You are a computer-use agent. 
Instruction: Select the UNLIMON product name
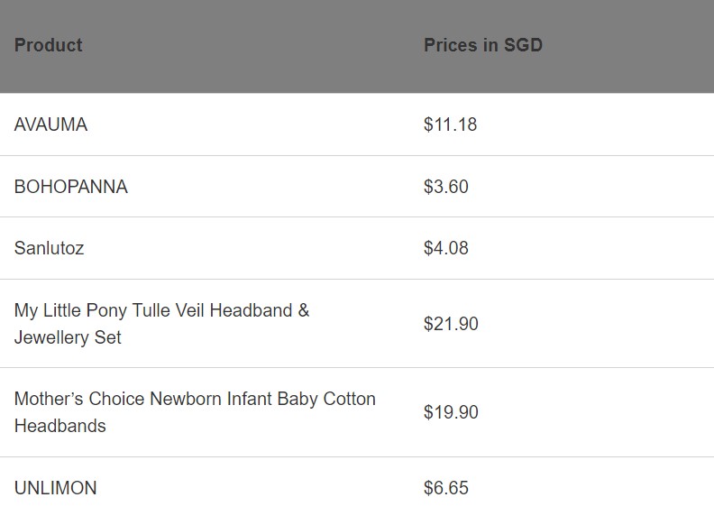click(56, 488)
